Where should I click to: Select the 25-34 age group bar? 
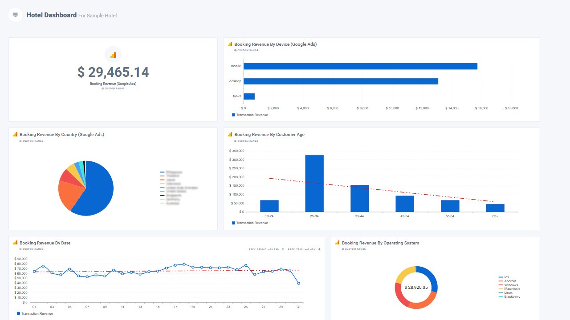pos(314,184)
